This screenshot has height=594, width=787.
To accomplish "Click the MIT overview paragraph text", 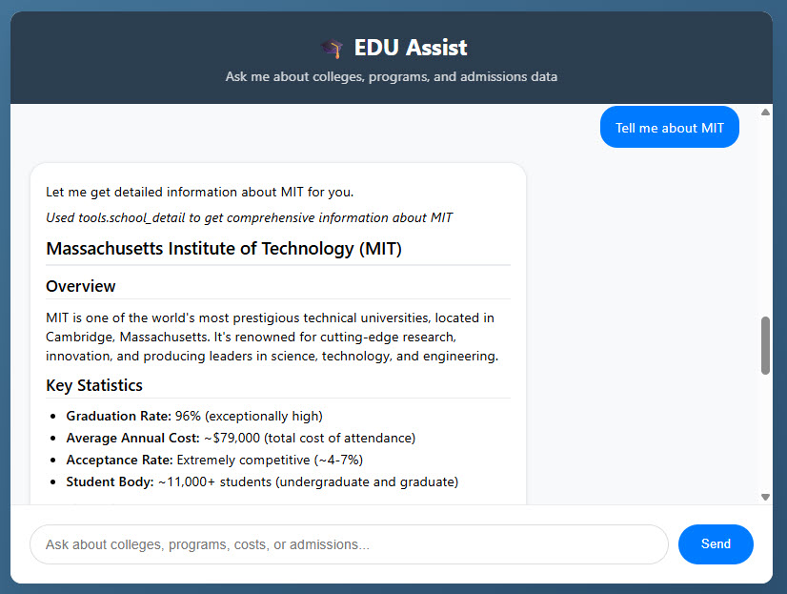I will pyautogui.click(x=272, y=337).
